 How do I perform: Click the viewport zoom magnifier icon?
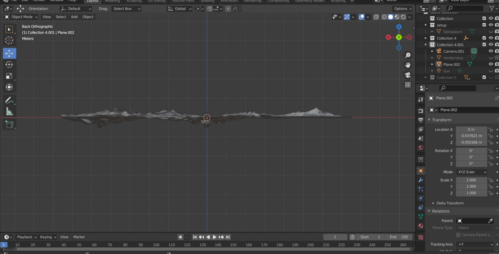click(x=408, y=55)
